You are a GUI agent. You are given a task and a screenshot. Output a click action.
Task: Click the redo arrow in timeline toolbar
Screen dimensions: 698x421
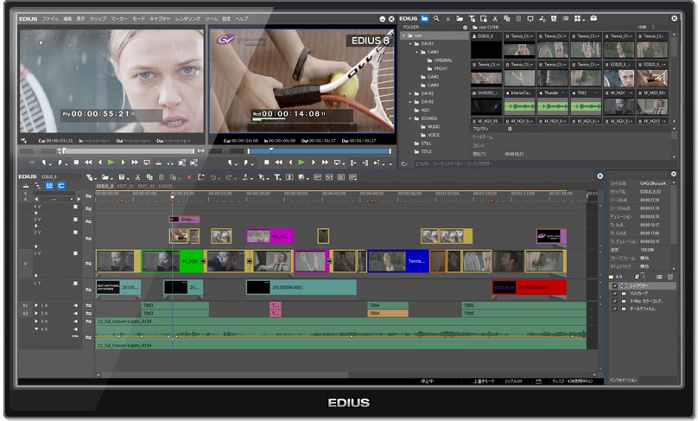coord(228,177)
